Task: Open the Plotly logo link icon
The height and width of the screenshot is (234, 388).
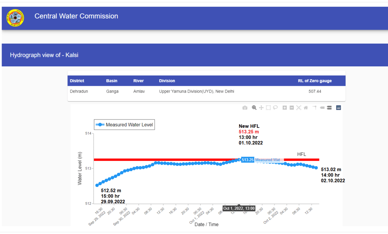Action: coord(338,108)
